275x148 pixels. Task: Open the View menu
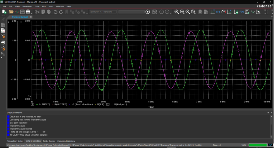pyautogui.click(x=17, y=6)
